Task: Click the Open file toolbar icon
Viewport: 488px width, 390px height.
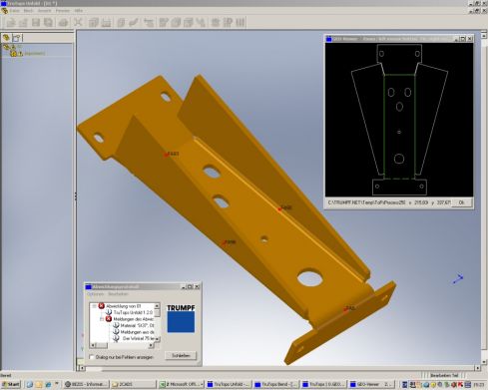Action: 23,23
